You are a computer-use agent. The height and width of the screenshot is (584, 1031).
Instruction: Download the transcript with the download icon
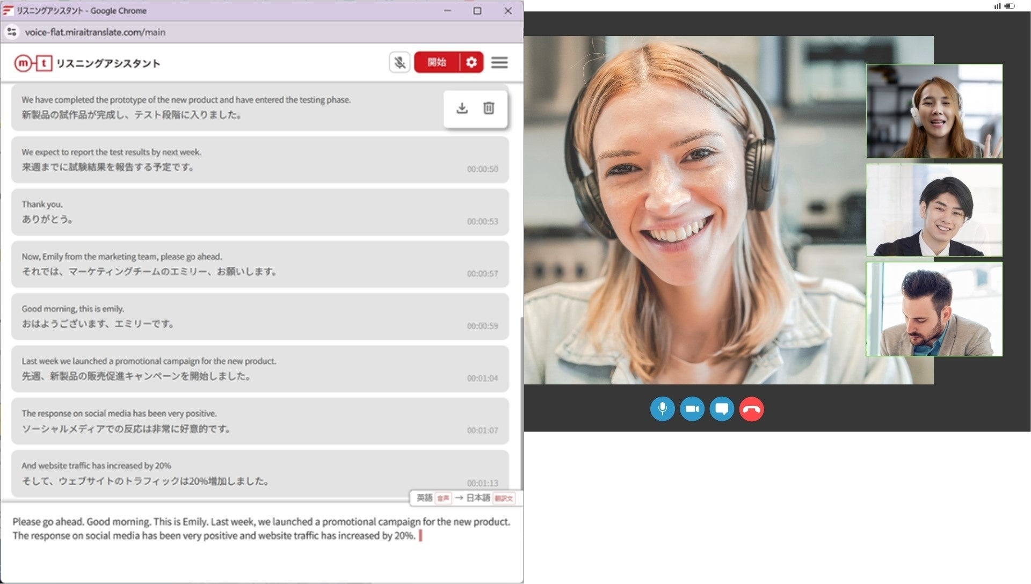click(x=462, y=108)
